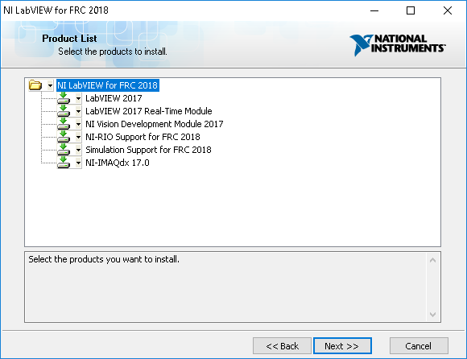
Task: Click the install icon next to LabVIEW 2017
Action: [x=64, y=98]
